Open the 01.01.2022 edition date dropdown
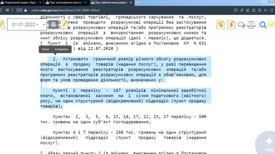This screenshot has height=154, width=275. click(27, 24)
